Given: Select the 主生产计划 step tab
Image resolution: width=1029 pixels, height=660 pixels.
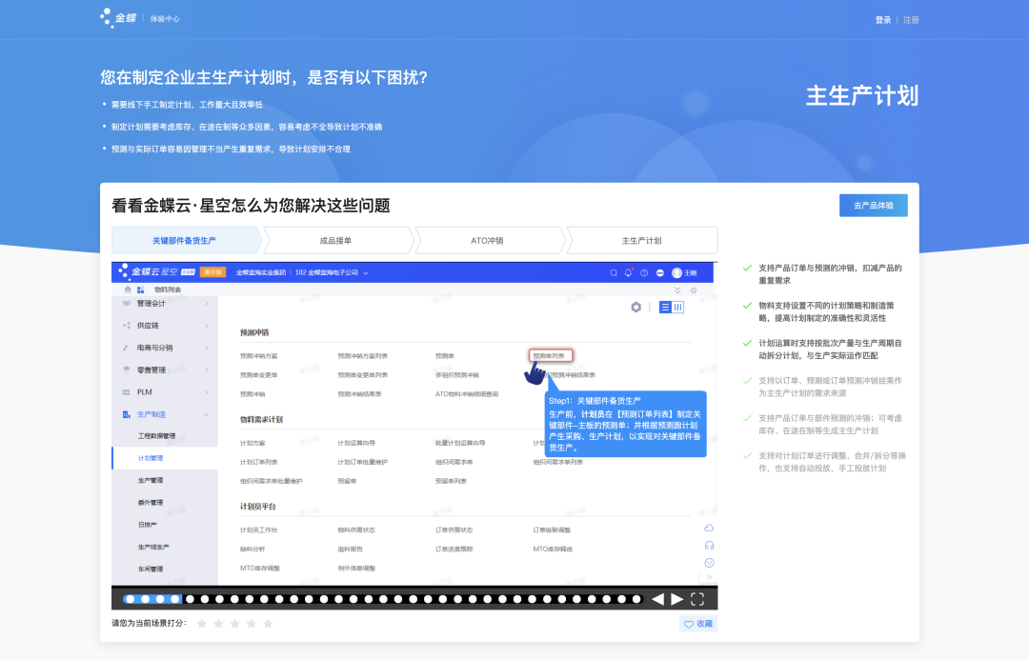Looking at the screenshot, I should (642, 241).
